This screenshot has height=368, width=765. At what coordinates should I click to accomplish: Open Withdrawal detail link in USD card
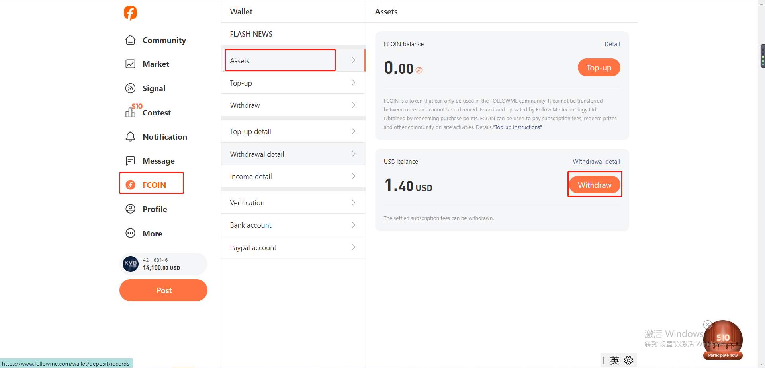click(597, 162)
